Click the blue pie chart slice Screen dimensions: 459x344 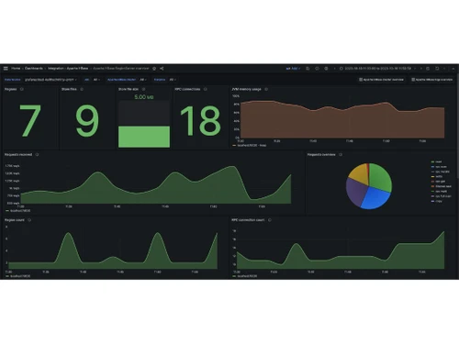tap(375, 199)
